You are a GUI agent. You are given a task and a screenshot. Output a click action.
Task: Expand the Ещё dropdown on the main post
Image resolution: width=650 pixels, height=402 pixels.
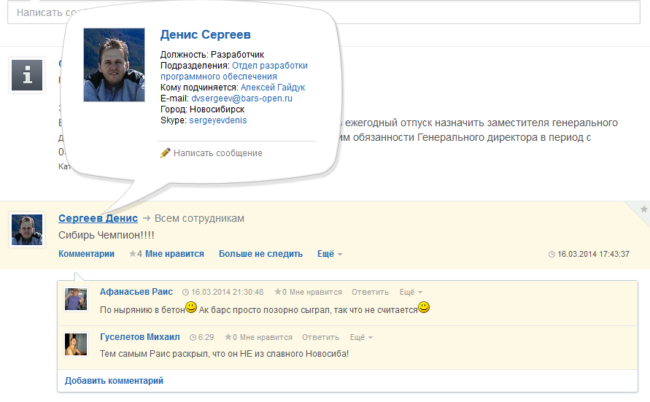[330, 254]
